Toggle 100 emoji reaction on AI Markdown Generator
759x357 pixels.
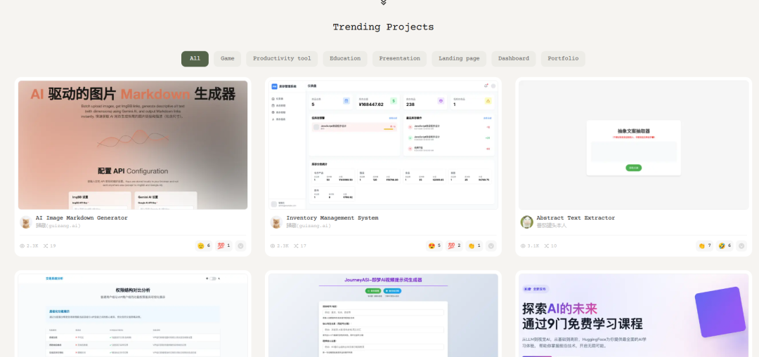pyautogui.click(x=223, y=246)
